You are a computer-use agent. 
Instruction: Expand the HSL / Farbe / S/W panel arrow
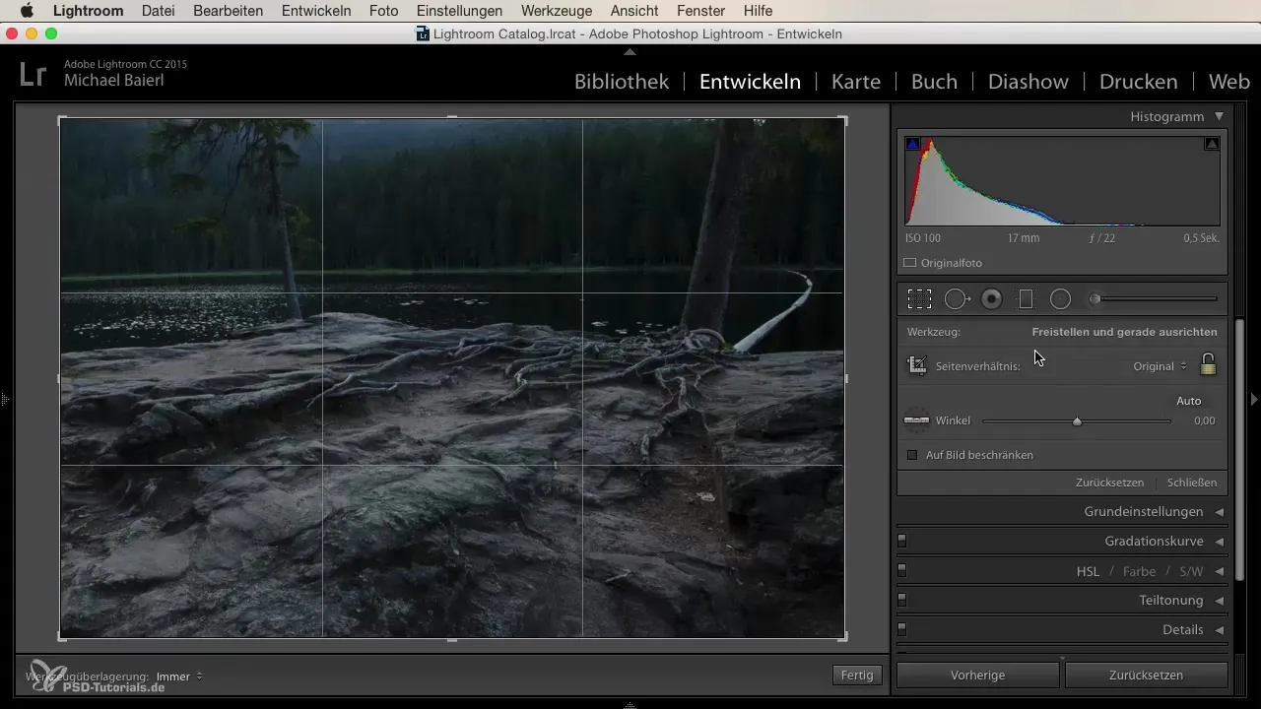point(1219,571)
